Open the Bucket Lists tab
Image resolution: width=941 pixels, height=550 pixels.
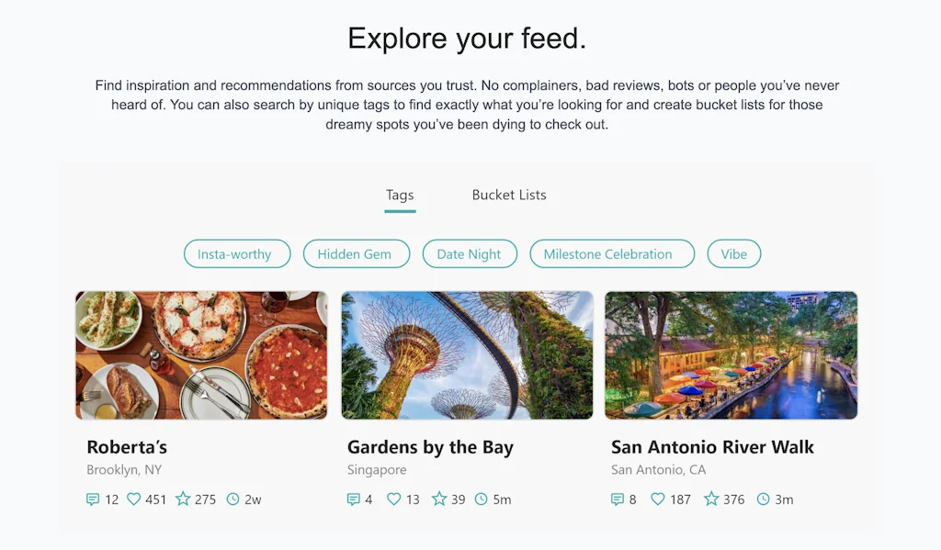[x=509, y=196]
